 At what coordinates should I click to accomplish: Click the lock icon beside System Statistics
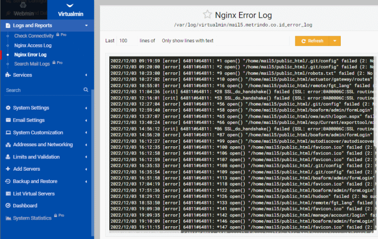(56, 216)
